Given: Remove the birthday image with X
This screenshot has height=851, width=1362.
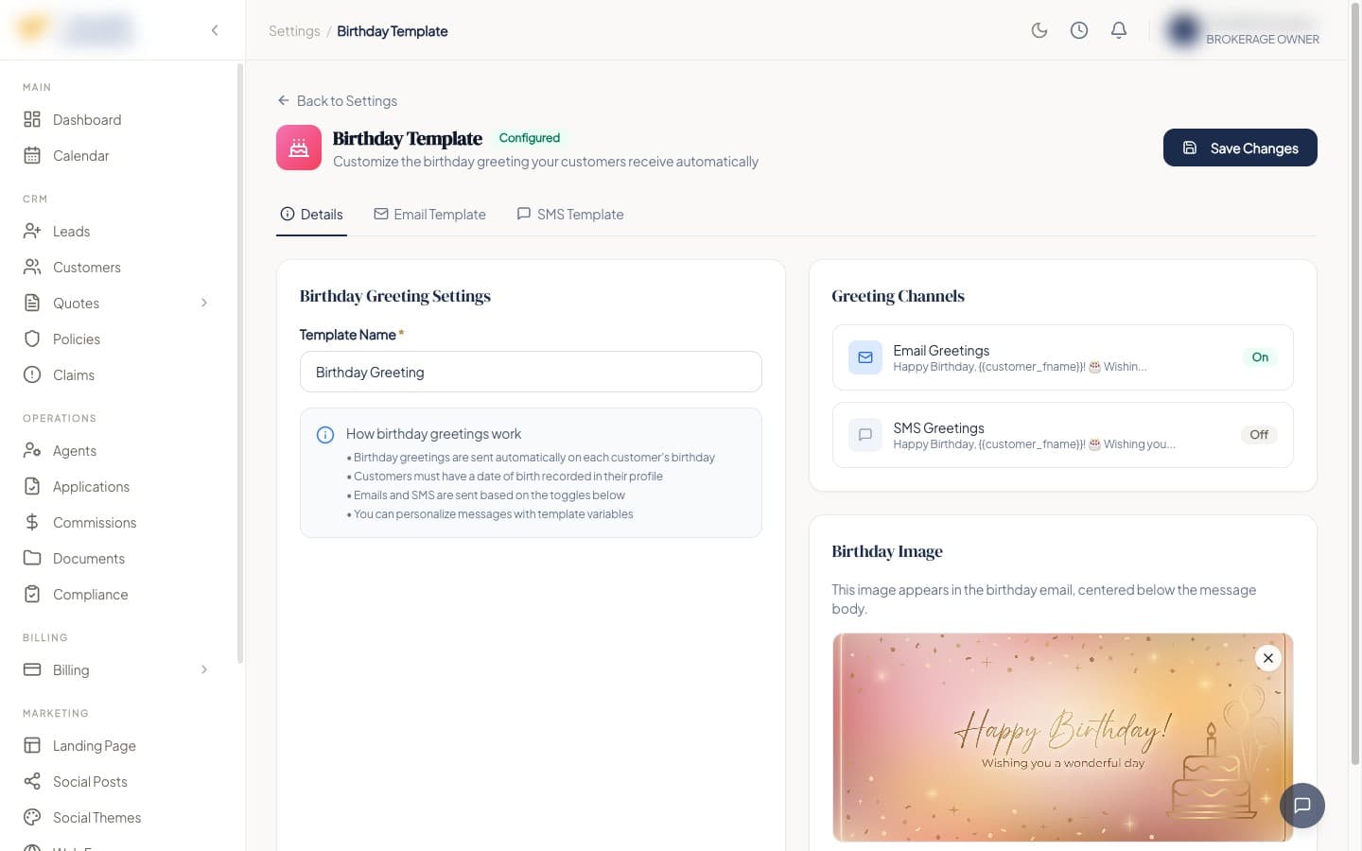Looking at the screenshot, I should pyautogui.click(x=1268, y=658).
